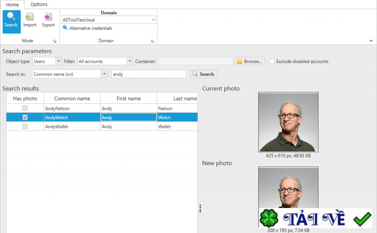Collapse the ribbon with the arrow
The height and width of the screenshot is (233, 377).
click(x=371, y=41)
